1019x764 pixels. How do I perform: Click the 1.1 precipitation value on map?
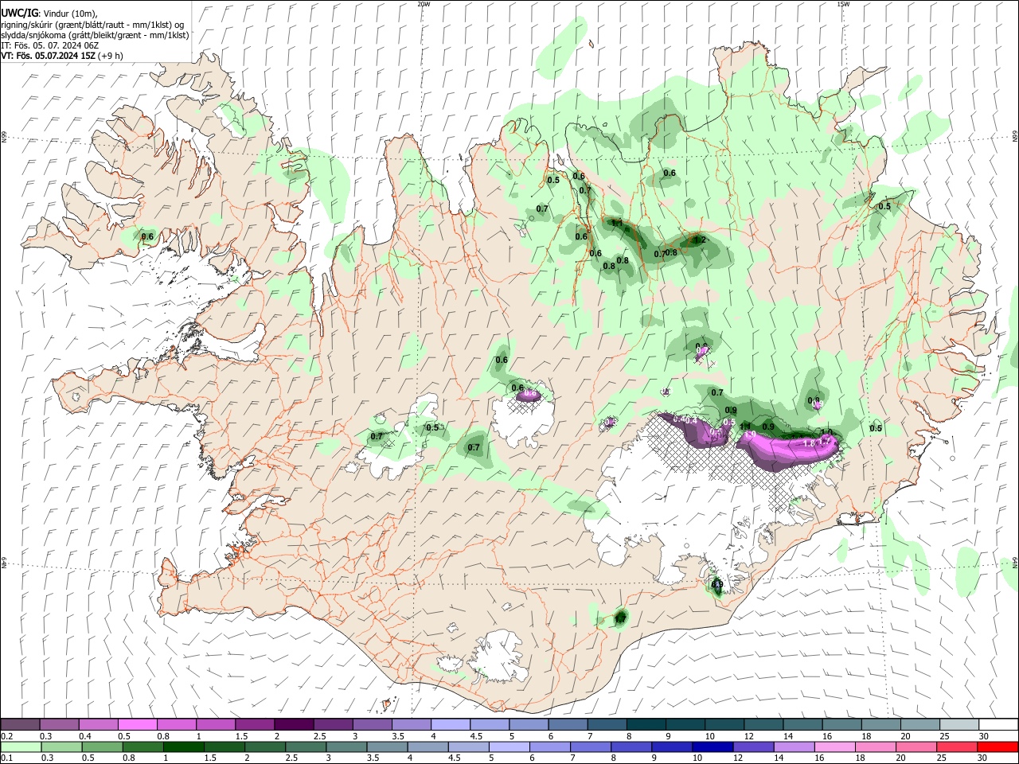tap(617, 224)
